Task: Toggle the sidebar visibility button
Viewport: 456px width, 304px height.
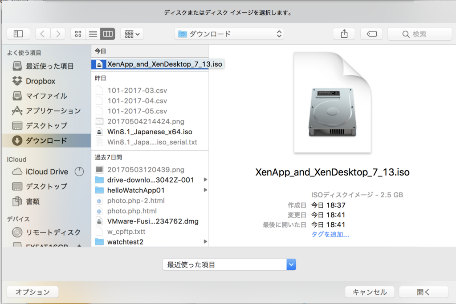Action: pyautogui.click(x=18, y=34)
